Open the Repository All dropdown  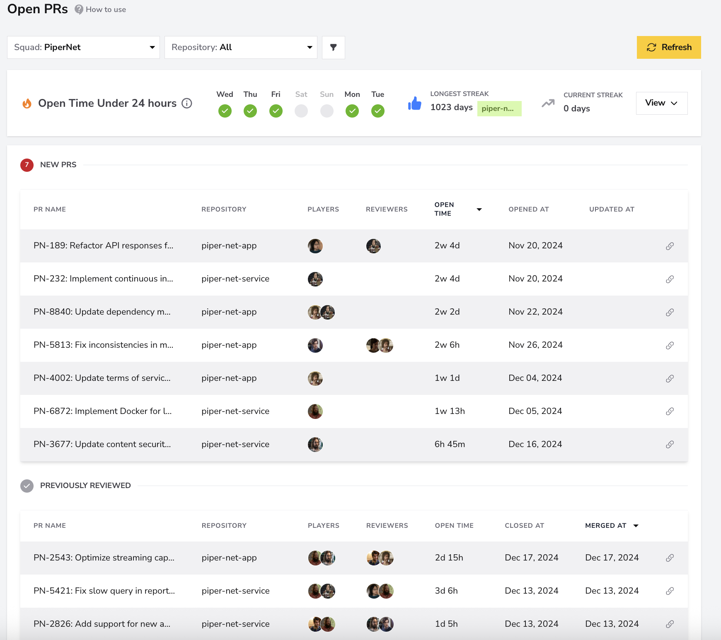coord(241,47)
